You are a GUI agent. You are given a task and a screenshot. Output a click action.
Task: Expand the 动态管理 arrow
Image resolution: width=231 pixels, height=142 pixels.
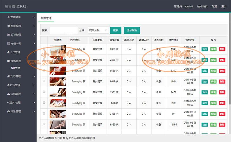pos(34,76)
